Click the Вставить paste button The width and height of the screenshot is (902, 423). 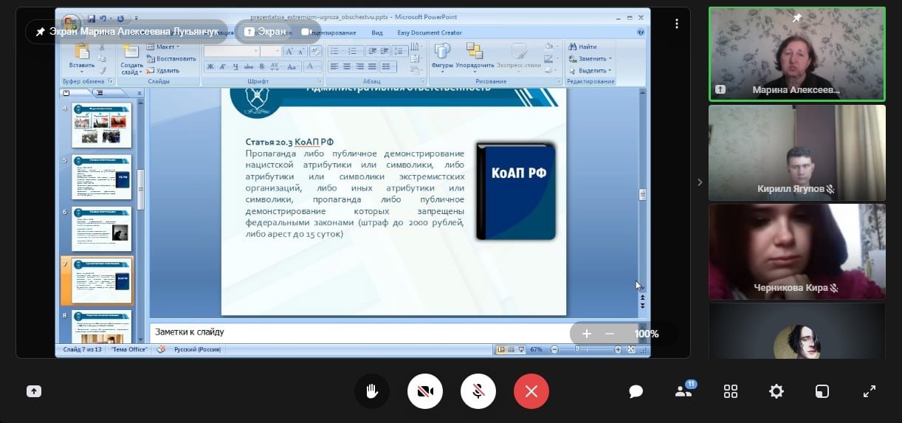pos(82,58)
